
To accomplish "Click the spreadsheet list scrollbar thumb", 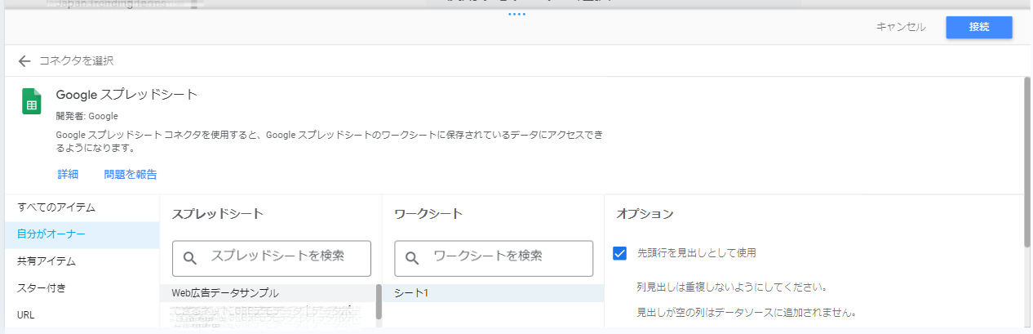I will (x=379, y=301).
